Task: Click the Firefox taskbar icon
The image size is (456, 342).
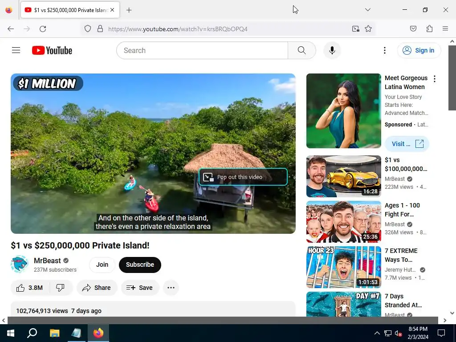Action: 98,333
